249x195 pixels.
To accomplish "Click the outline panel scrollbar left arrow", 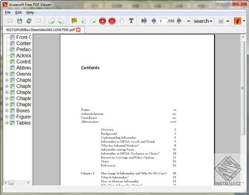I will coord(6,183).
